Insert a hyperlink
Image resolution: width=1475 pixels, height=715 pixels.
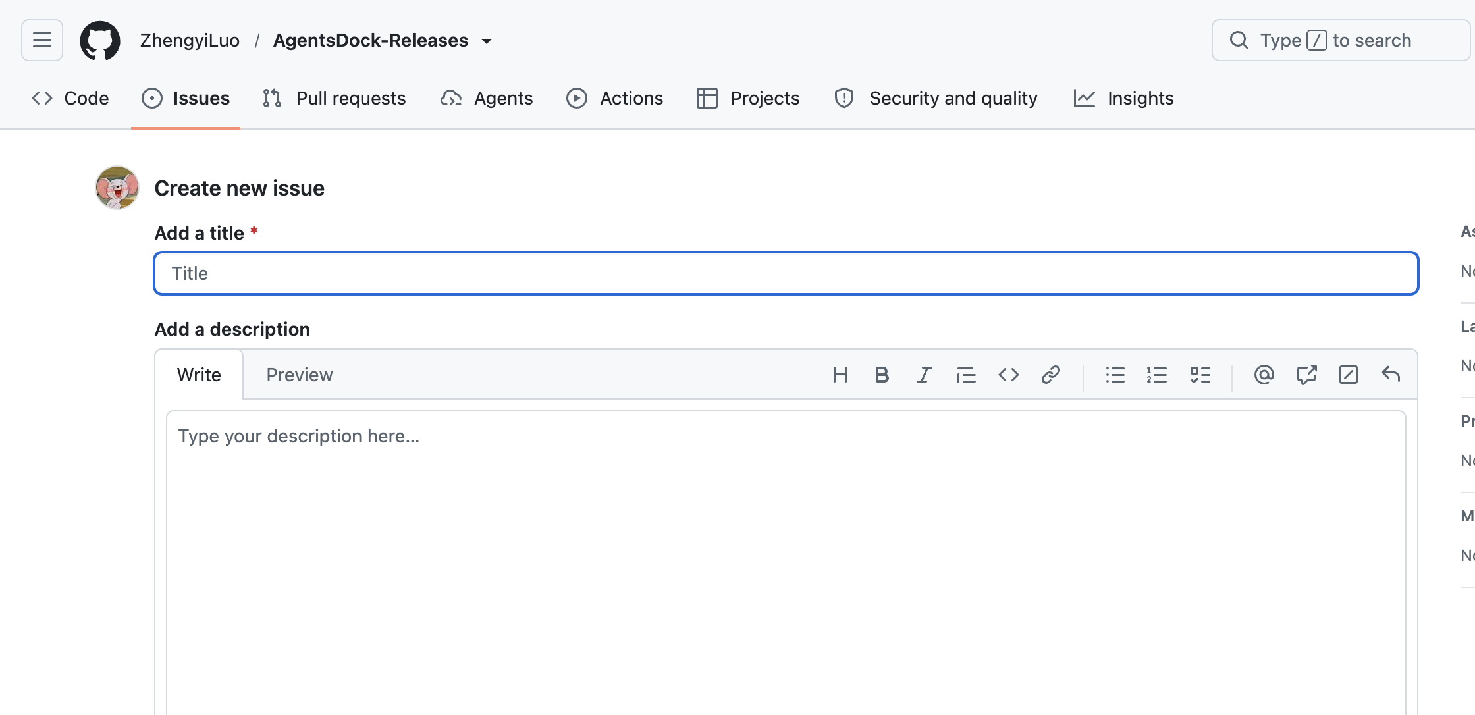[1051, 375]
